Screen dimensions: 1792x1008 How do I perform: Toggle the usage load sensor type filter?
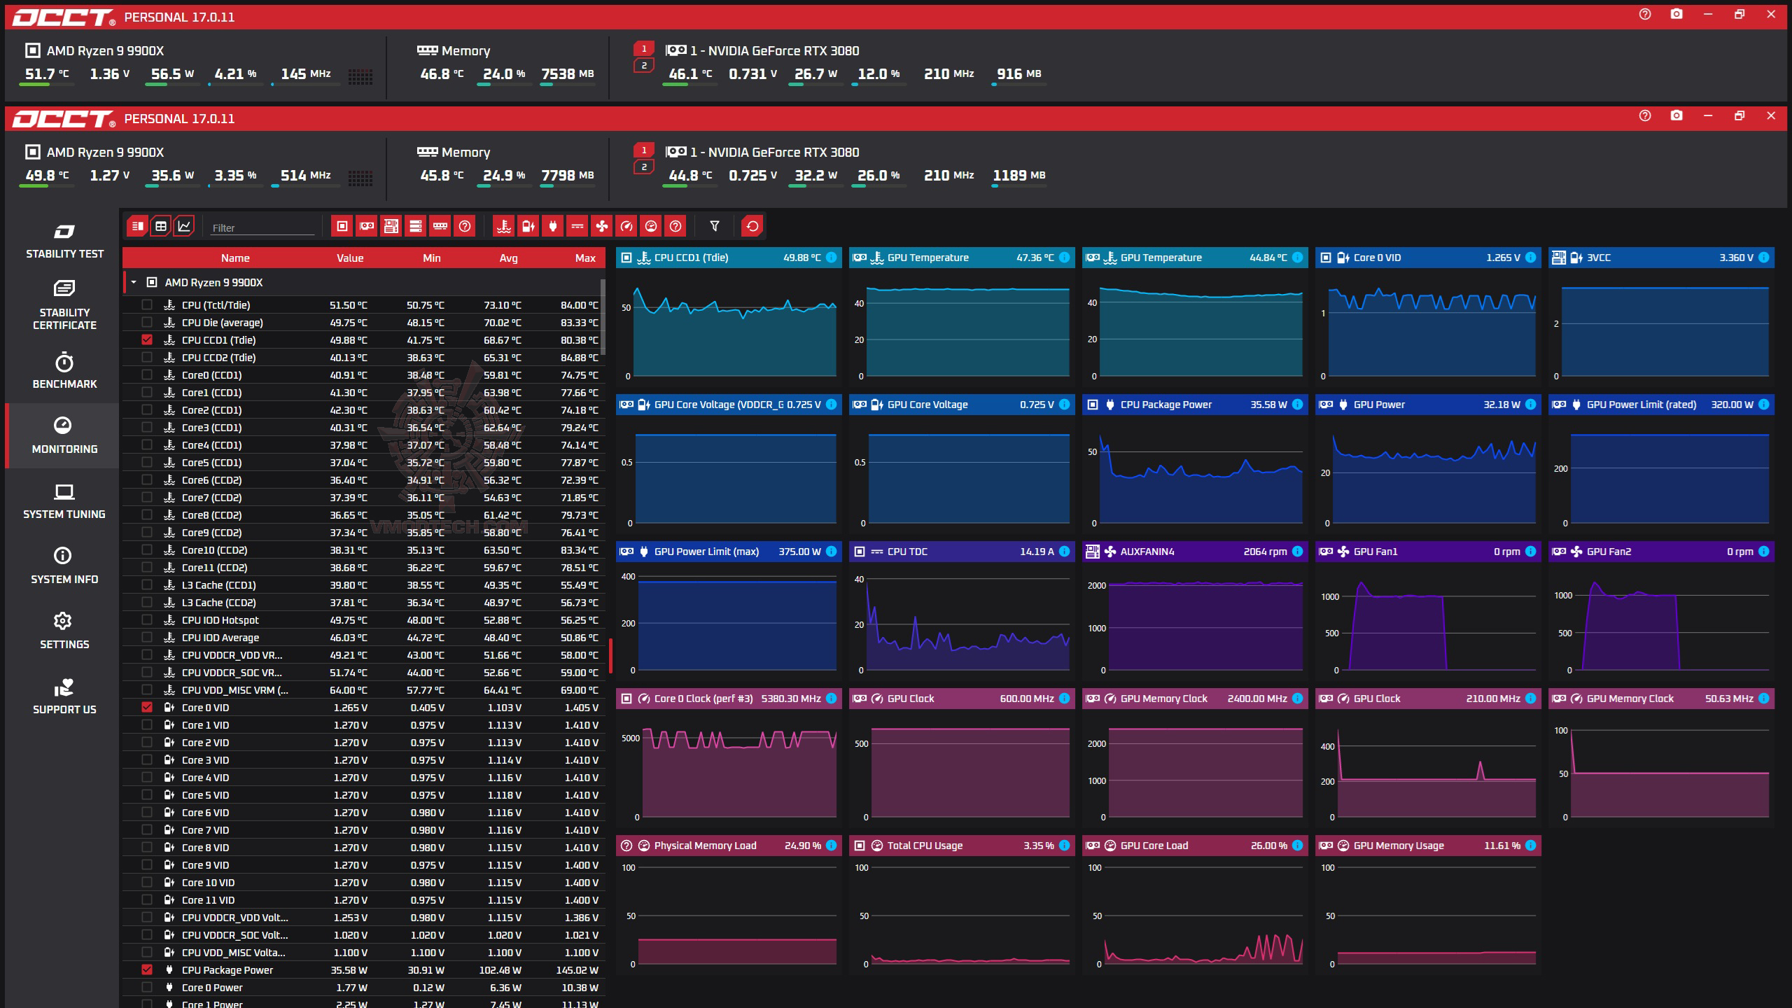[x=651, y=226]
